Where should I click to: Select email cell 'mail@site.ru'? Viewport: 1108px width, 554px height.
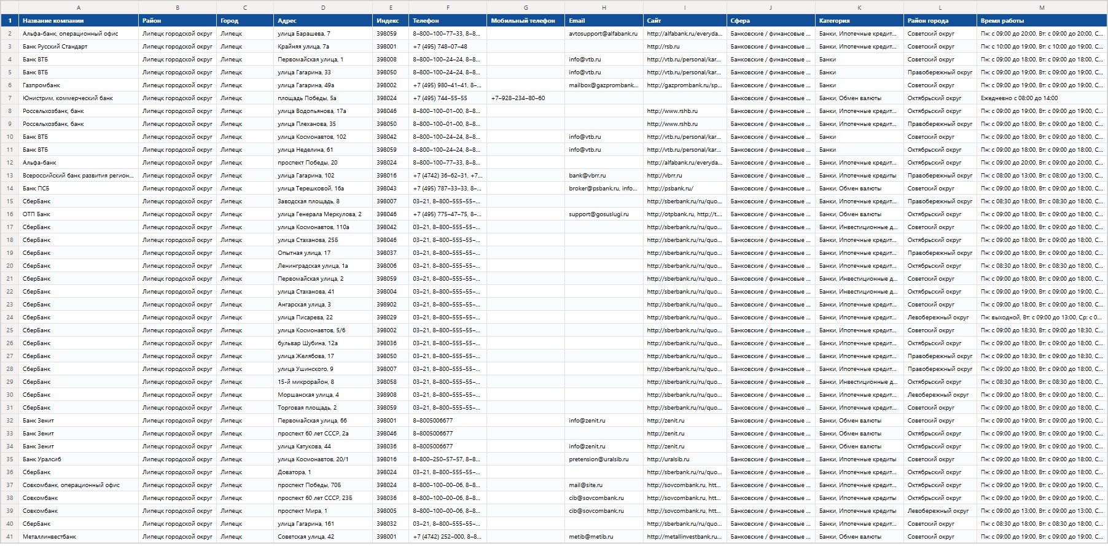coord(604,485)
